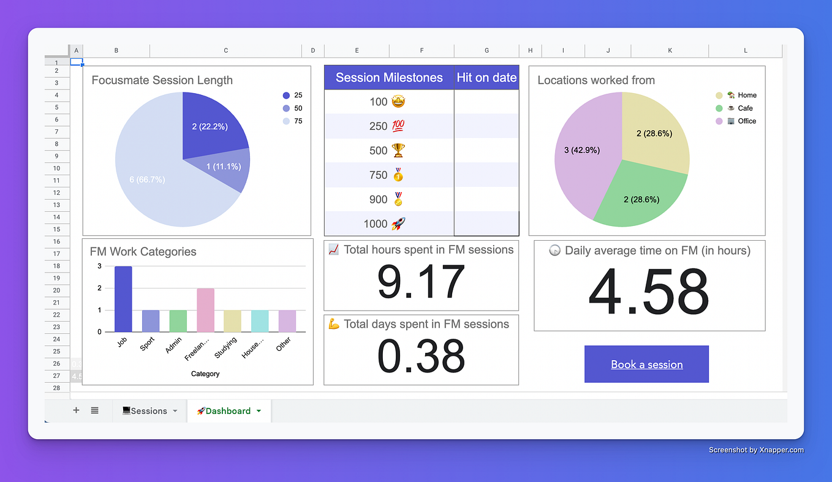
Task: Click the chart icon before Total hours label
Action: (334, 250)
